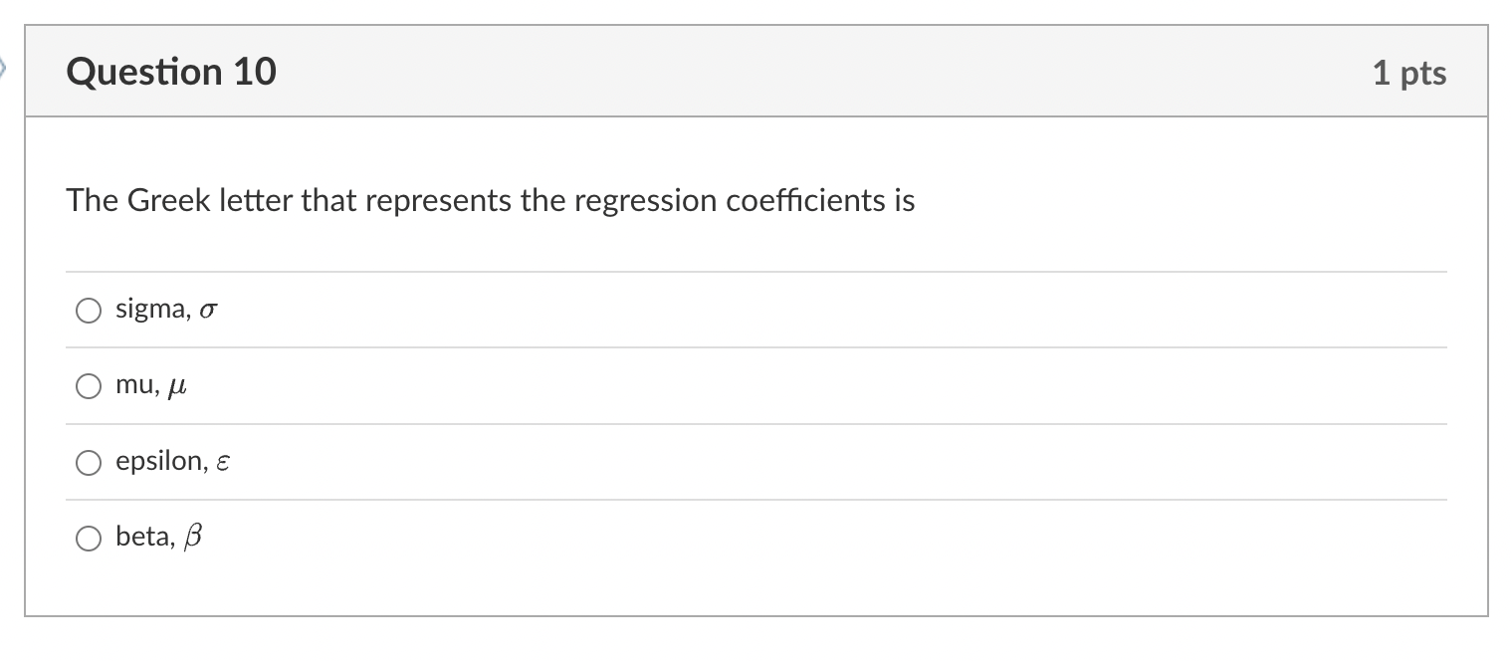Click the empty circle beside sigma

point(89,310)
